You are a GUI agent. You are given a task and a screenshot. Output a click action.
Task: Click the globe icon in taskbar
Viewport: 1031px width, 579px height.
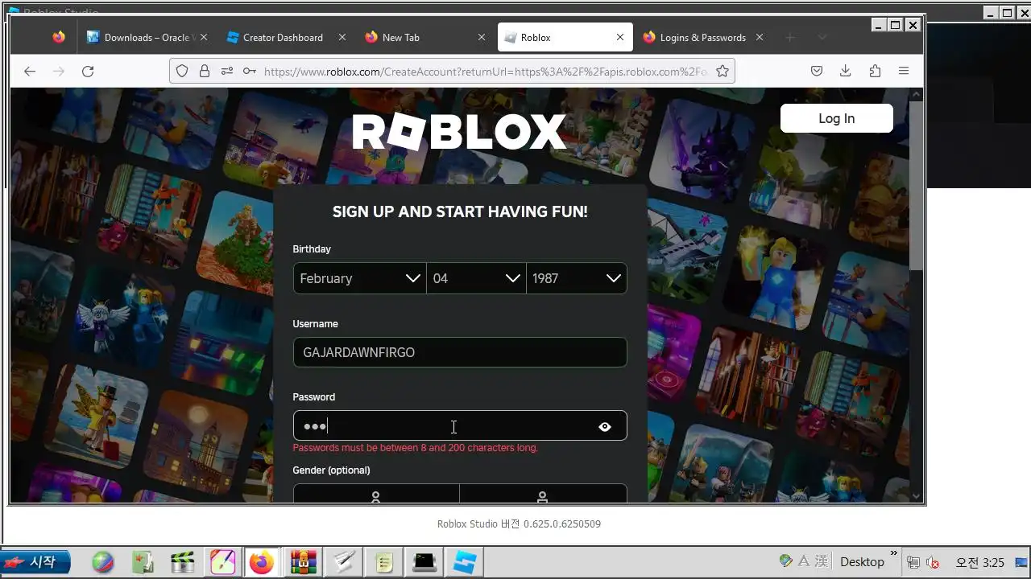(102, 562)
